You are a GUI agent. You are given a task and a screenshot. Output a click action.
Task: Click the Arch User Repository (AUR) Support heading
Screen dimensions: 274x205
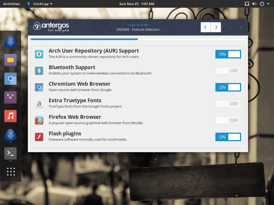[x=94, y=51]
